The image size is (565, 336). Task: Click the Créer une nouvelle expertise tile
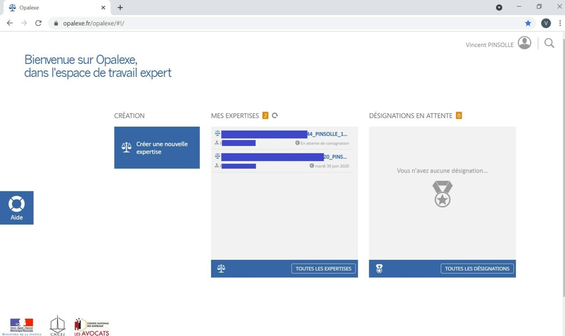(157, 147)
